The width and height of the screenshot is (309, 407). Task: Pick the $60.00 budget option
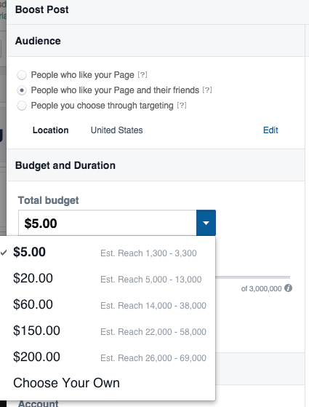108,305
